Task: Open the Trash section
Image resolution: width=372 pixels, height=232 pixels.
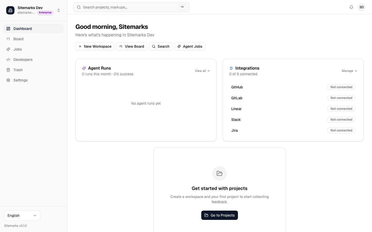Action: click(18, 70)
